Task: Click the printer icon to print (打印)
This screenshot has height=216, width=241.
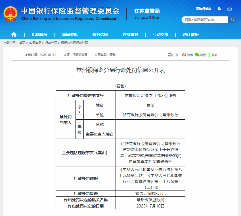Action: 169,55
